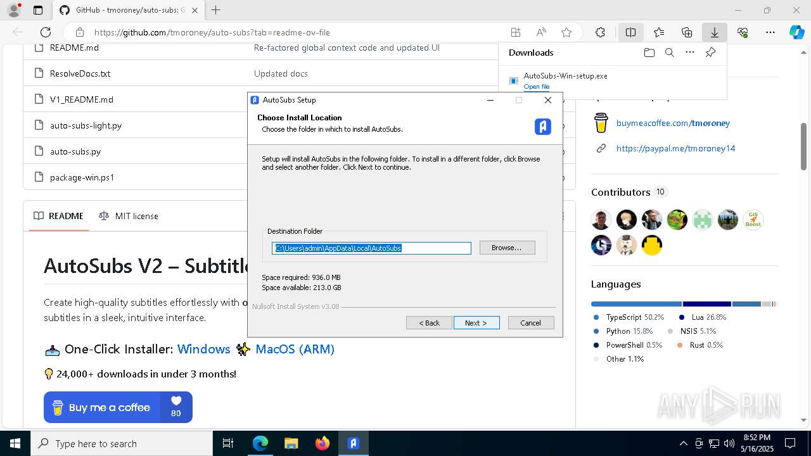Open auto-subs-light.py file

coord(86,125)
